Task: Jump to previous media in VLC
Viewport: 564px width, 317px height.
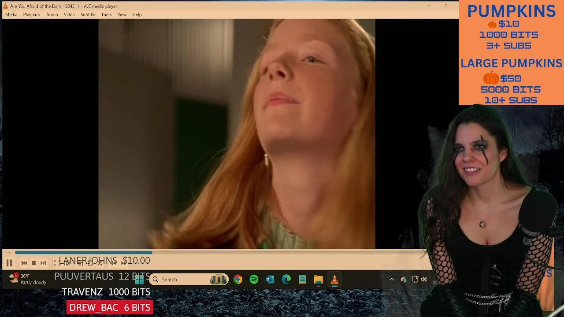Action: click(x=24, y=263)
